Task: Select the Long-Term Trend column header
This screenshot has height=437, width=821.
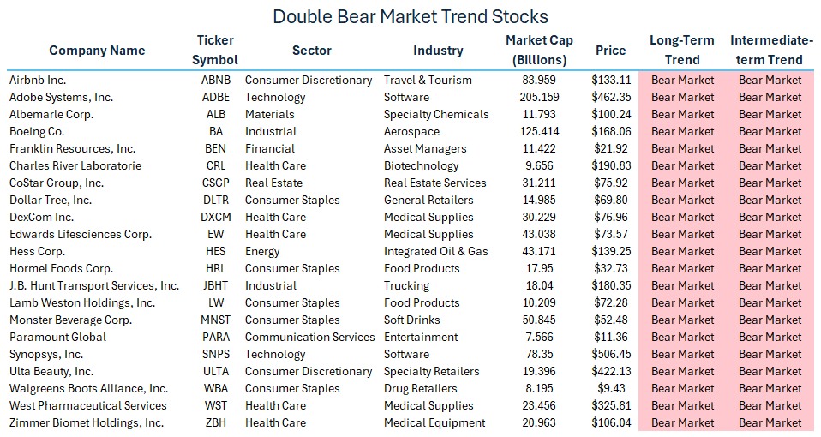Action: (x=682, y=50)
